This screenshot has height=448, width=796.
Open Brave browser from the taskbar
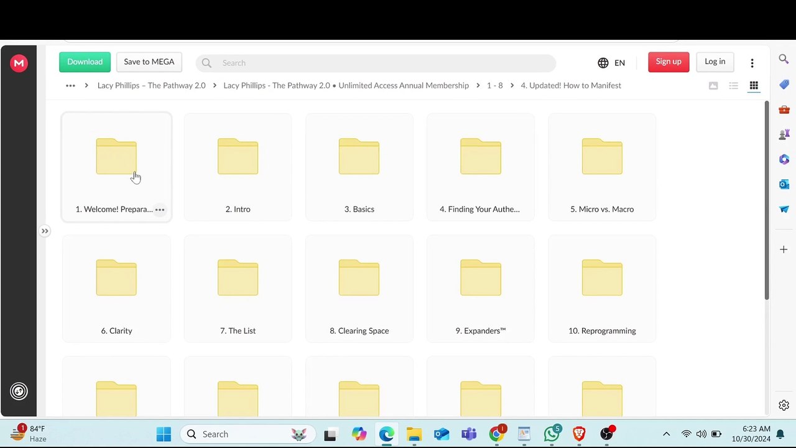click(x=579, y=434)
